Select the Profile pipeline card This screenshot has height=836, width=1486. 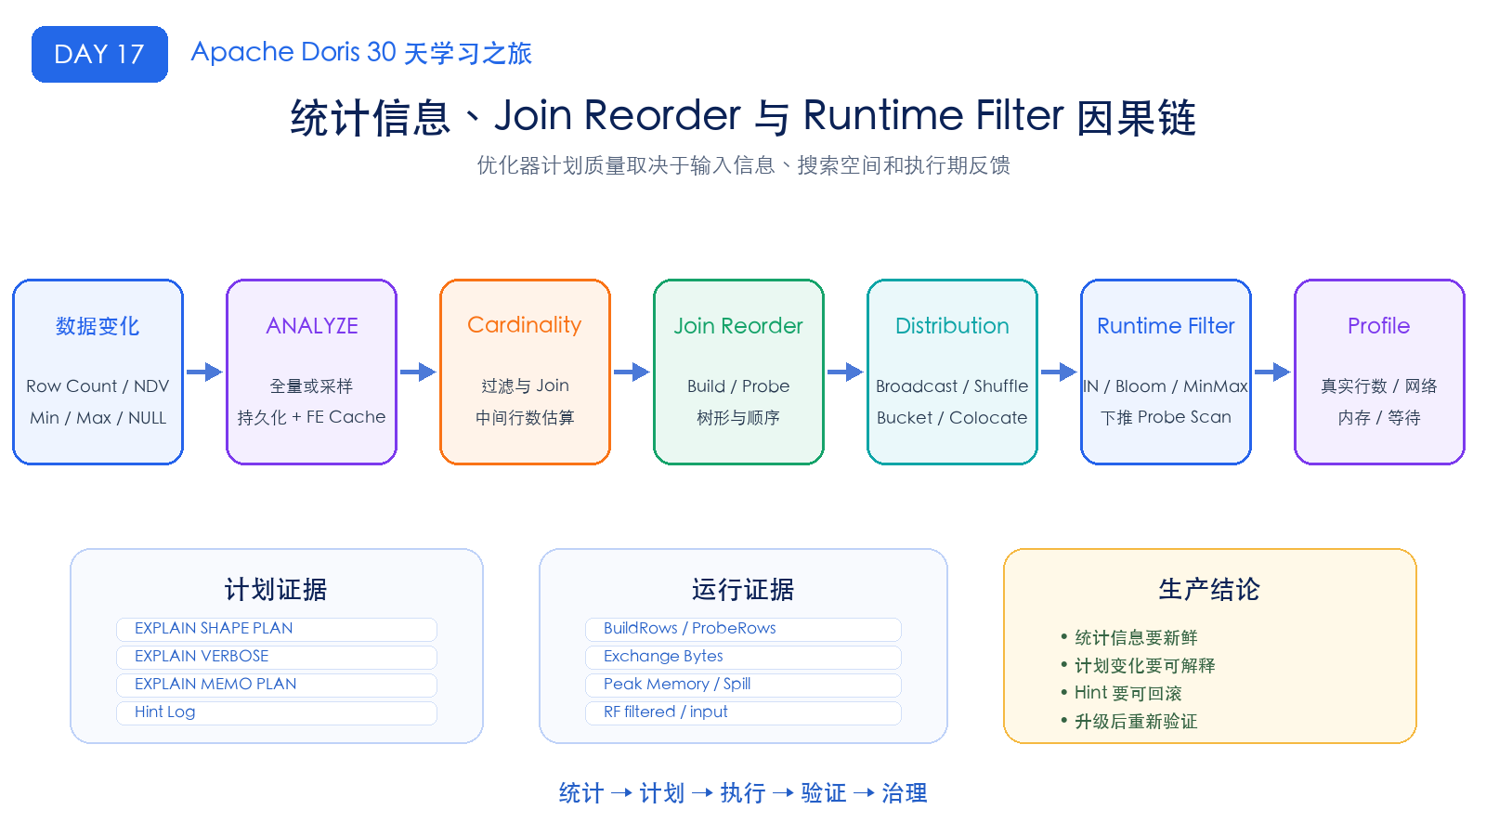pyautogui.click(x=1379, y=372)
